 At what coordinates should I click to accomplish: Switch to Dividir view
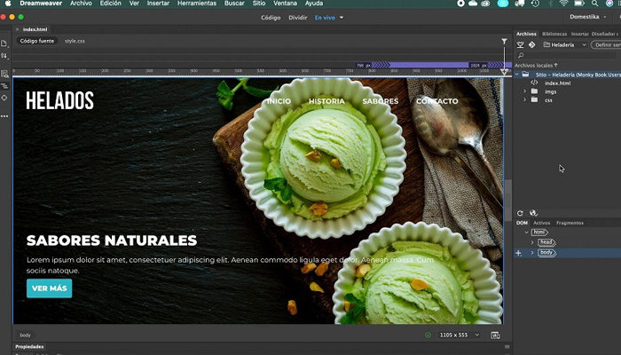pyautogui.click(x=298, y=18)
